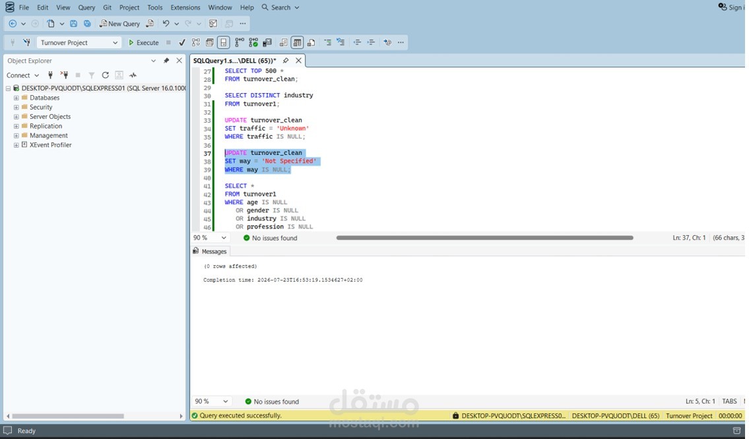Open the Undo history dropdown arrow
This screenshot has width=749, height=439.
point(176,23)
